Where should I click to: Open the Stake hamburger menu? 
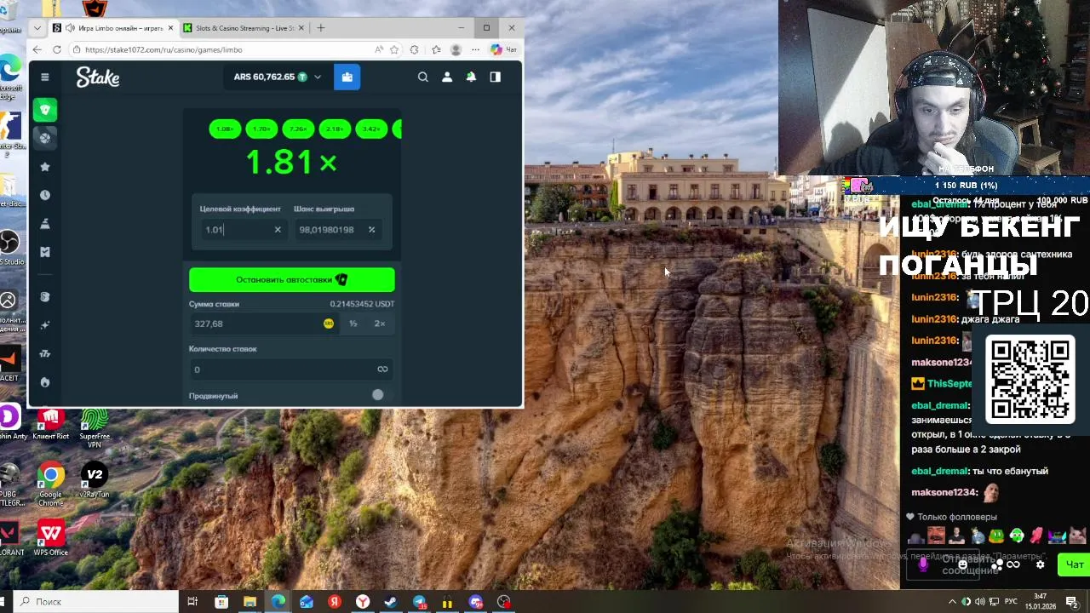45,77
